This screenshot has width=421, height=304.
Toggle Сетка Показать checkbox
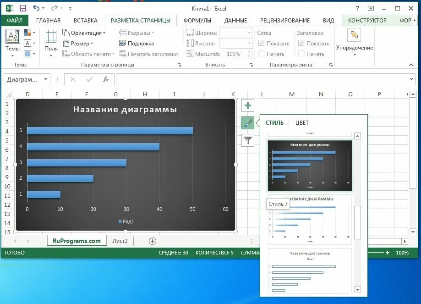261,43
